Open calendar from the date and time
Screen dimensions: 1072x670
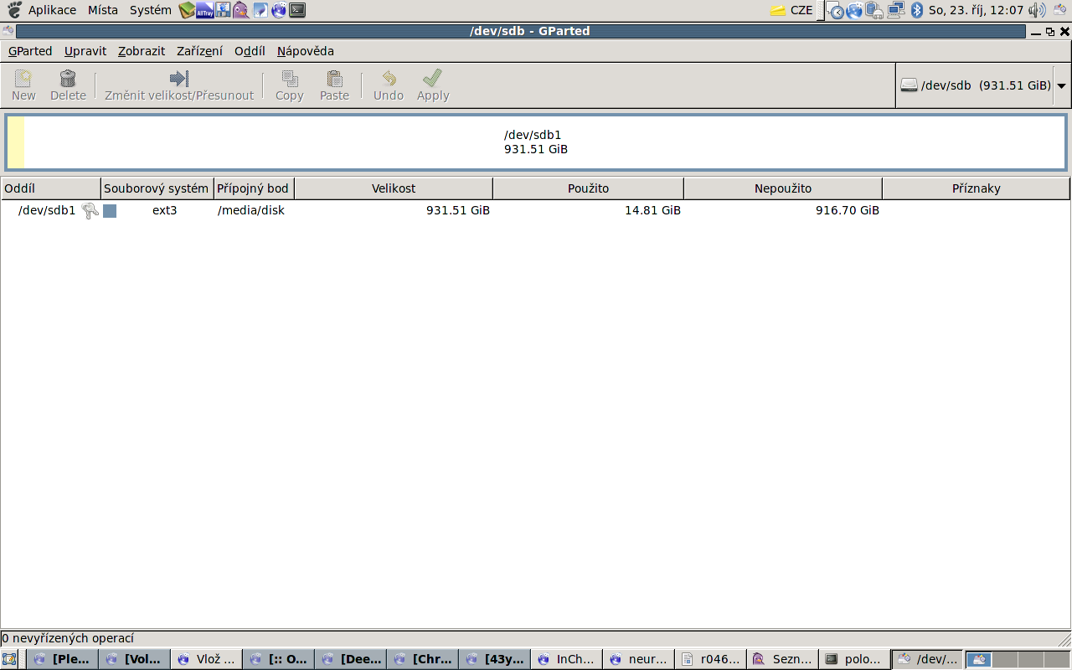coord(976,10)
